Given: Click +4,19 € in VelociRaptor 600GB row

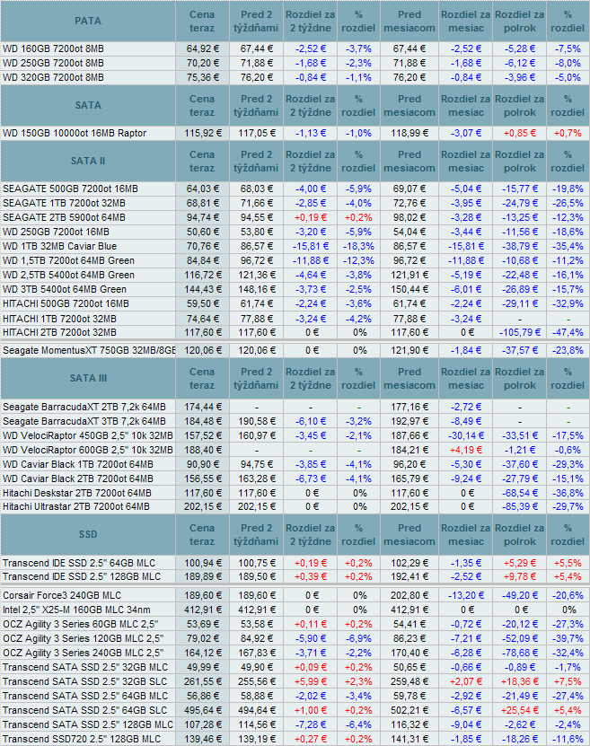Looking at the screenshot, I should click(x=466, y=450).
